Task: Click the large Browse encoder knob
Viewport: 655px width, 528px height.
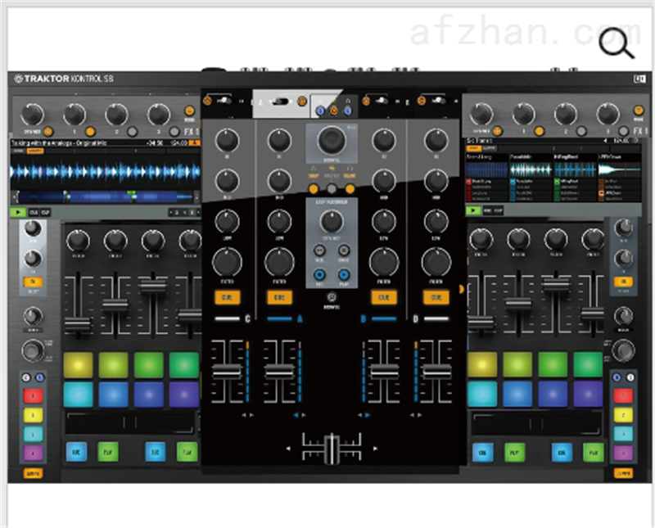Action: (x=332, y=140)
